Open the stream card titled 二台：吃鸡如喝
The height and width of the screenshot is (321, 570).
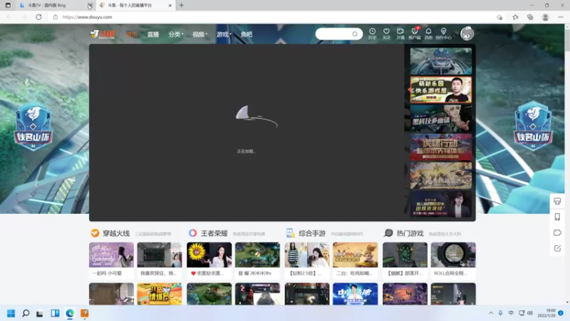tap(355, 260)
